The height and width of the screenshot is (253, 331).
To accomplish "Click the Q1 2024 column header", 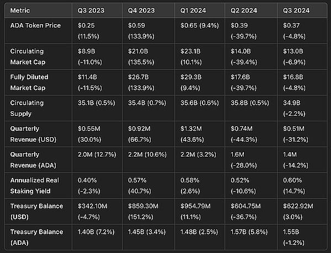I will (x=193, y=10).
